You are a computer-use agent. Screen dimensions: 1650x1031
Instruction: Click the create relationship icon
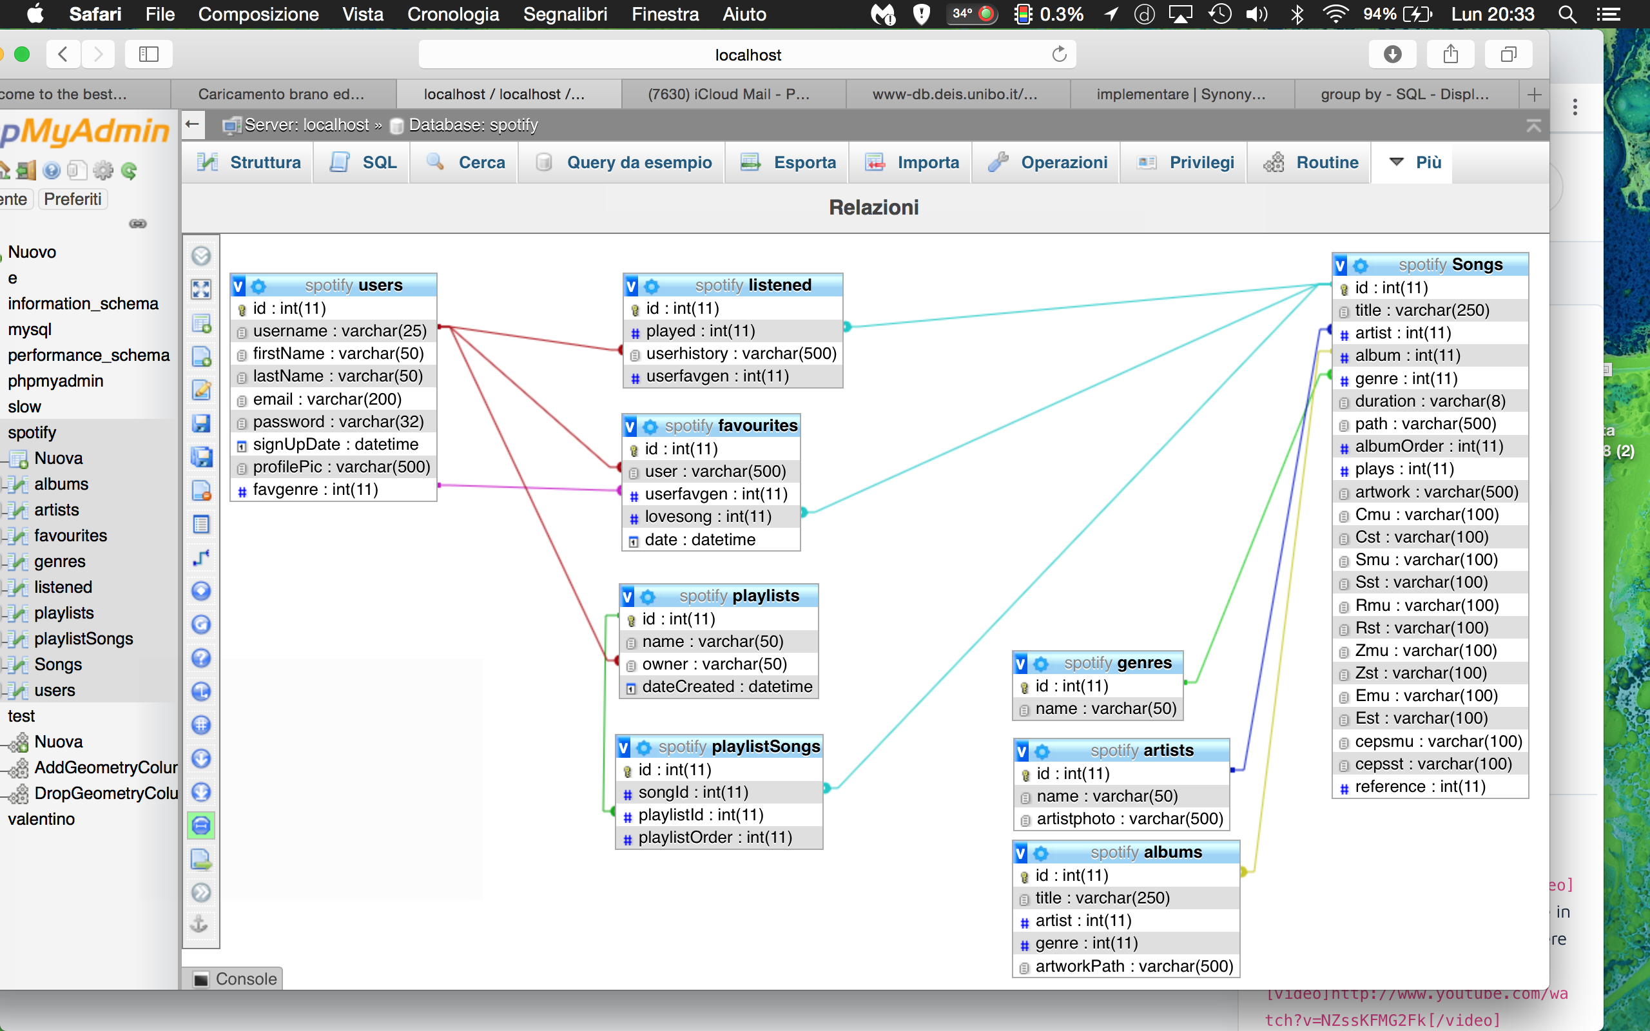point(201,558)
